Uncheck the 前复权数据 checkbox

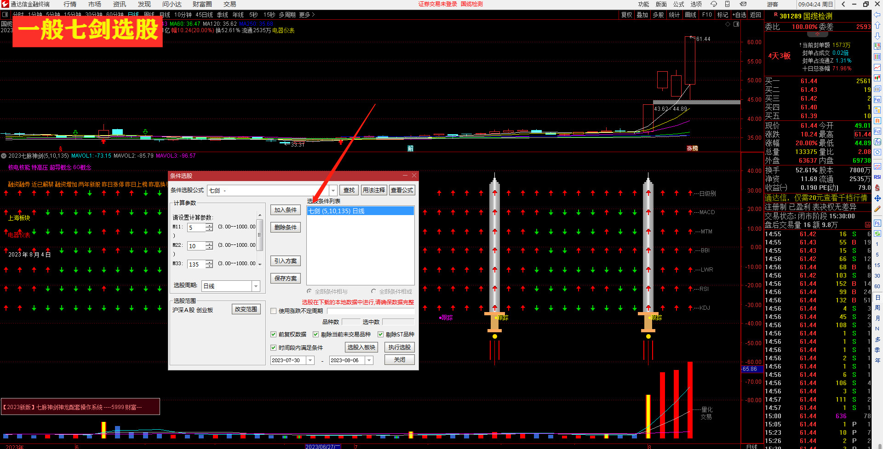[274, 335]
